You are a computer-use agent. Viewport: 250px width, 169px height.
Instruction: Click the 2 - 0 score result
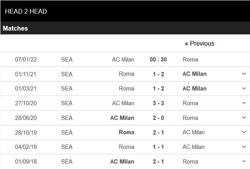click(x=158, y=118)
